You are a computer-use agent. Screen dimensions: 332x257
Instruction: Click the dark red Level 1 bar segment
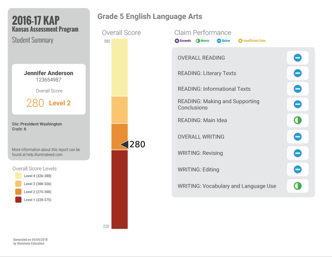pos(120,189)
